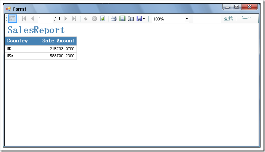
Task: Click the 下一个 find next link
Action: (245, 19)
